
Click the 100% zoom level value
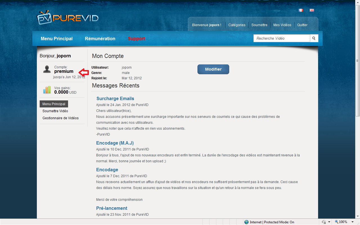point(343,222)
